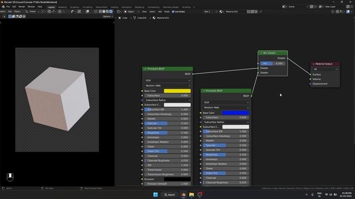The height and width of the screenshot is (199, 355).
Task: Switch to the Sculpting workspace tab
Action: pyautogui.click(x=74, y=7)
